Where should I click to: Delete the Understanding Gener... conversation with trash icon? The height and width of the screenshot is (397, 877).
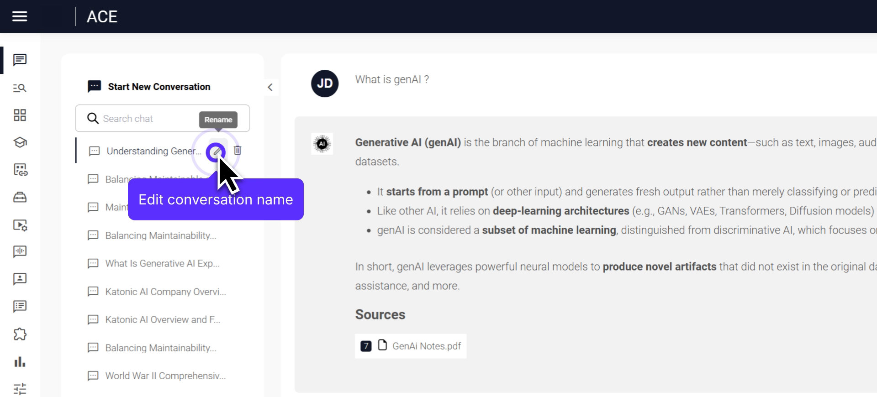(238, 150)
